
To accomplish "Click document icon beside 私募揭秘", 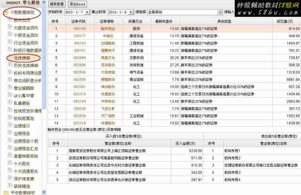I will 10,102.
